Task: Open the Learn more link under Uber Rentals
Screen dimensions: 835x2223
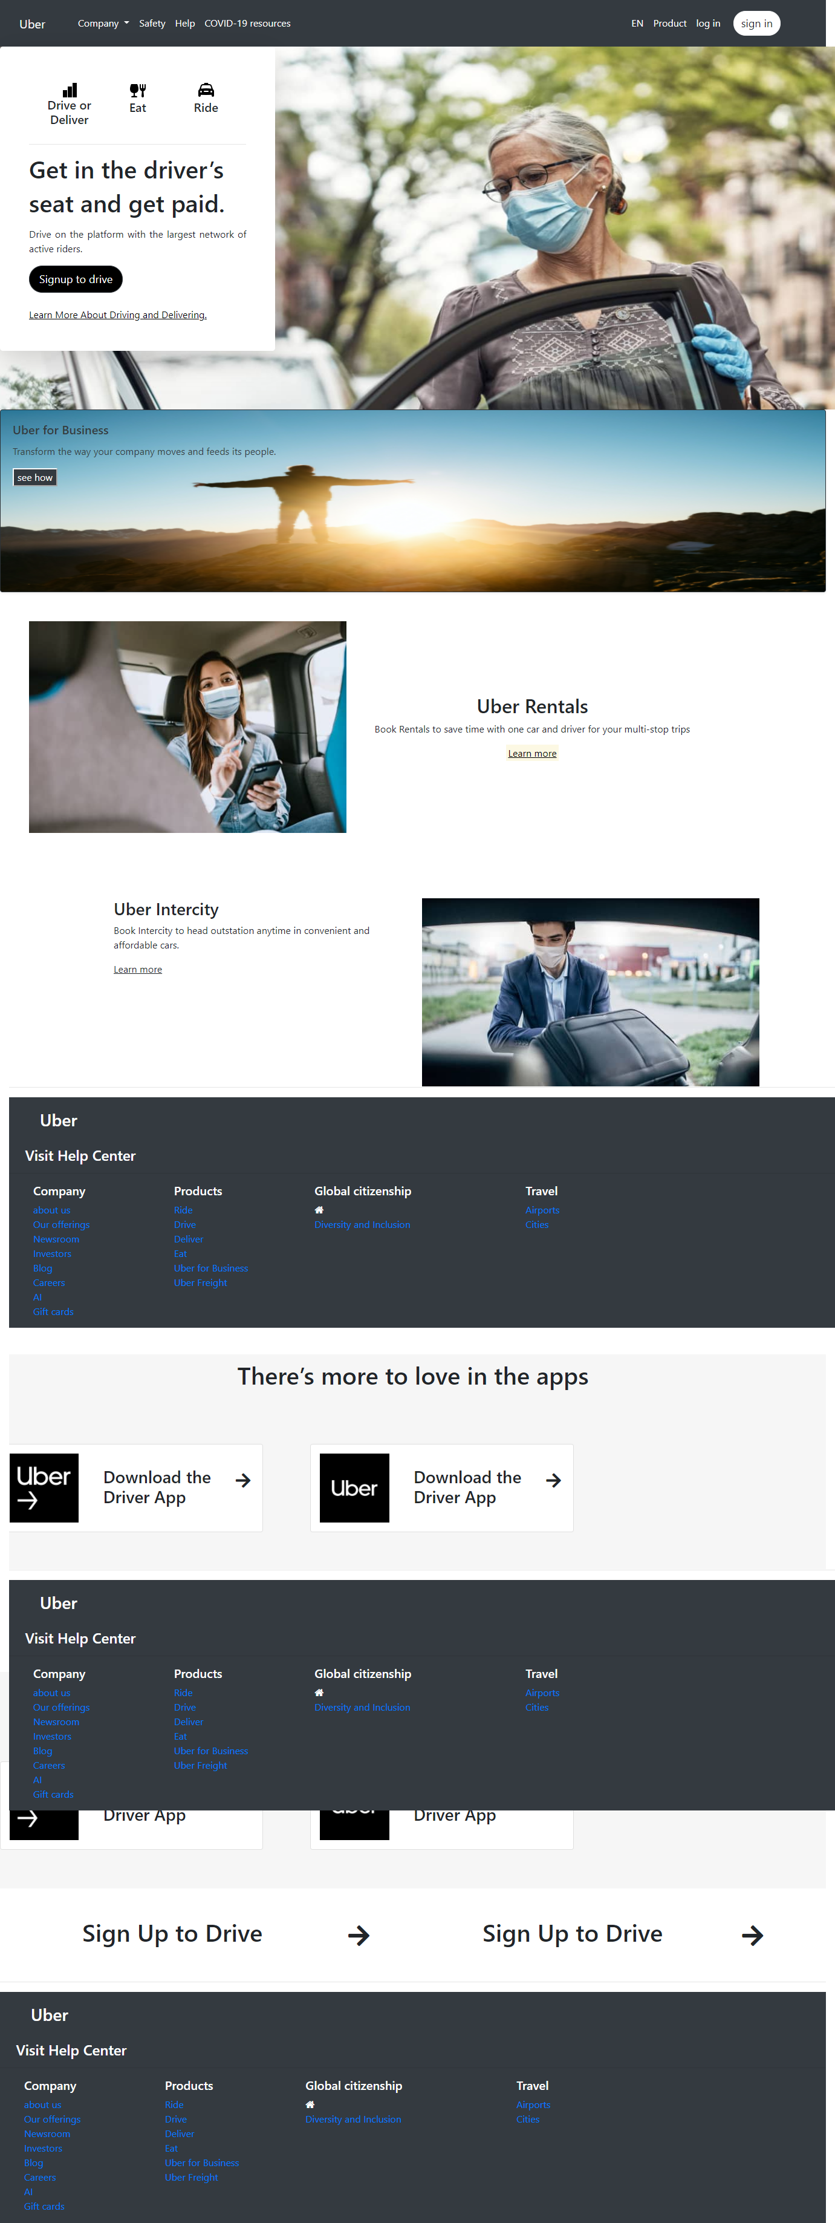Action: tap(532, 753)
